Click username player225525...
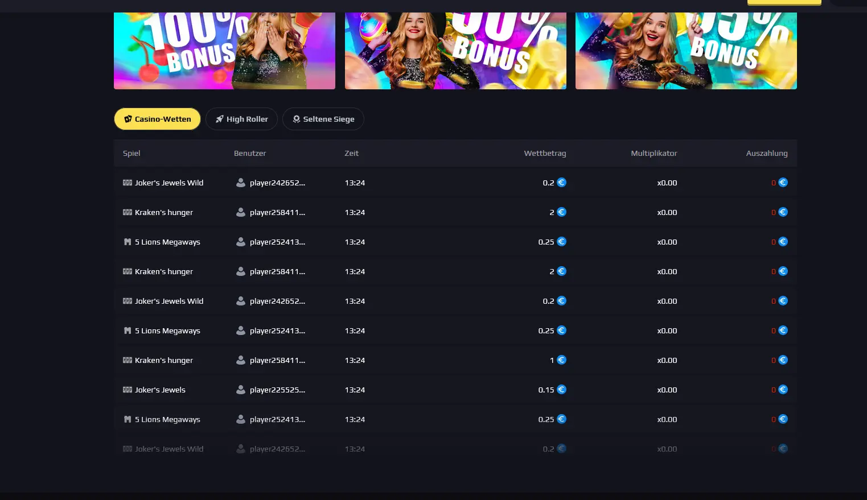Image resolution: width=867 pixels, height=500 pixels. [x=277, y=390]
